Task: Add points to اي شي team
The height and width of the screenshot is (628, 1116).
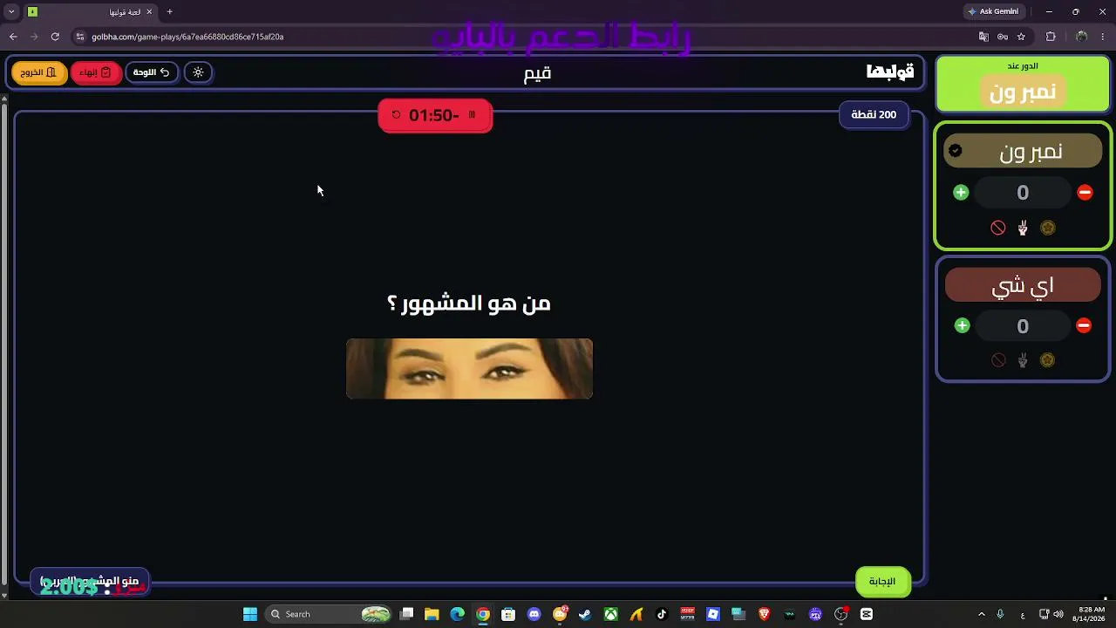Action: coord(962,325)
